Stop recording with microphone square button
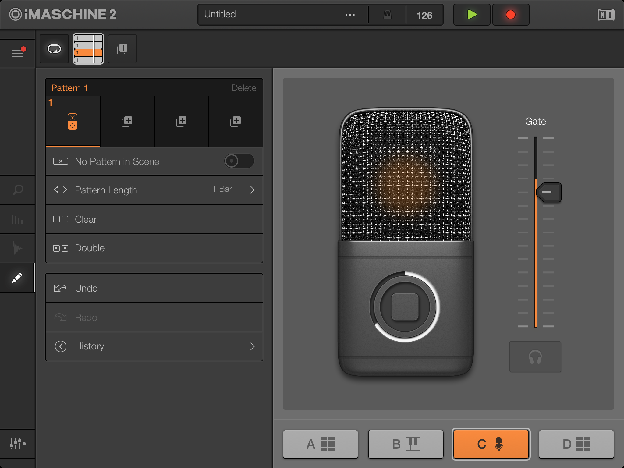Screen dimensions: 624x468 405,307
